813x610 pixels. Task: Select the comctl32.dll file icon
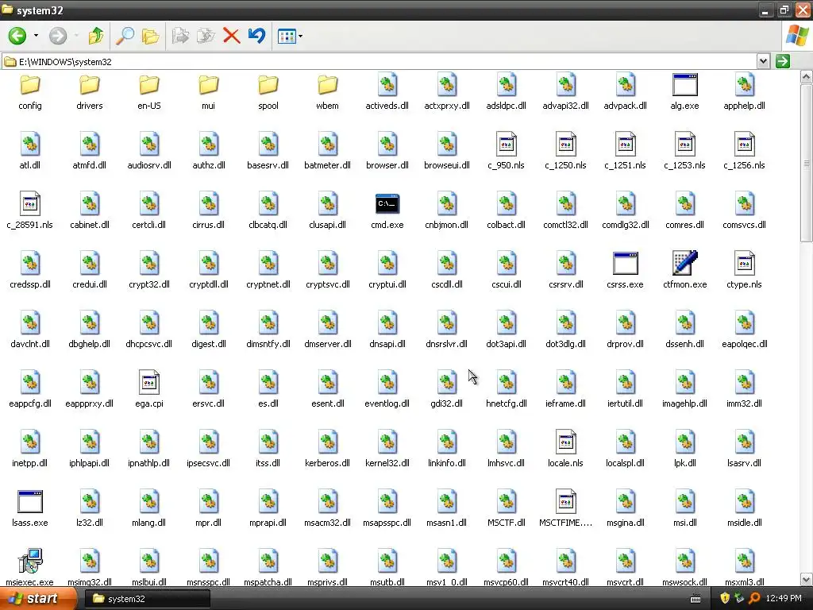(565, 204)
